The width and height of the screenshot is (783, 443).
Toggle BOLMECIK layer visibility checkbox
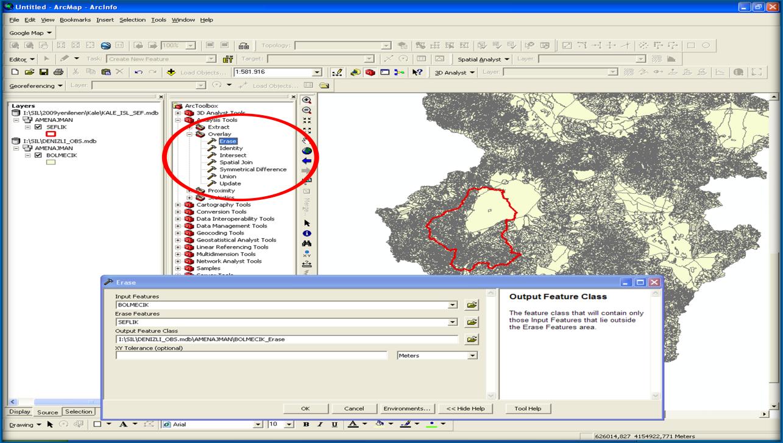point(38,155)
